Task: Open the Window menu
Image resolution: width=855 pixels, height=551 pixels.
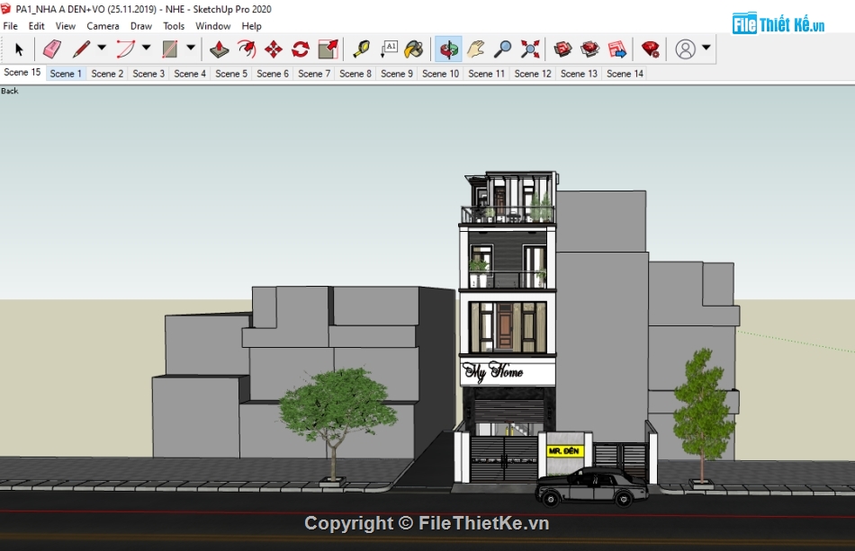Action: pos(212,26)
